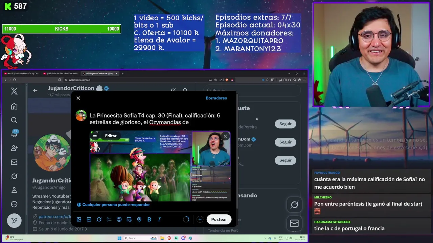Edit the attached image
The width and height of the screenshot is (433, 243).
(x=111, y=136)
